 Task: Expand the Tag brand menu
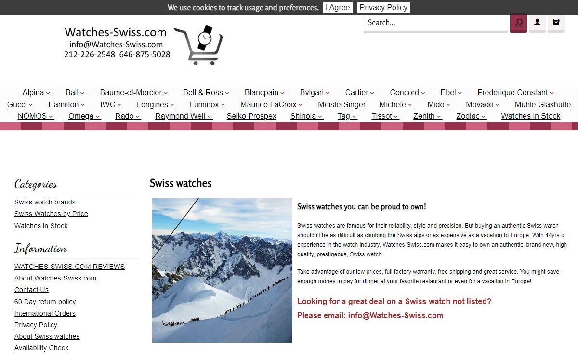[347, 116]
